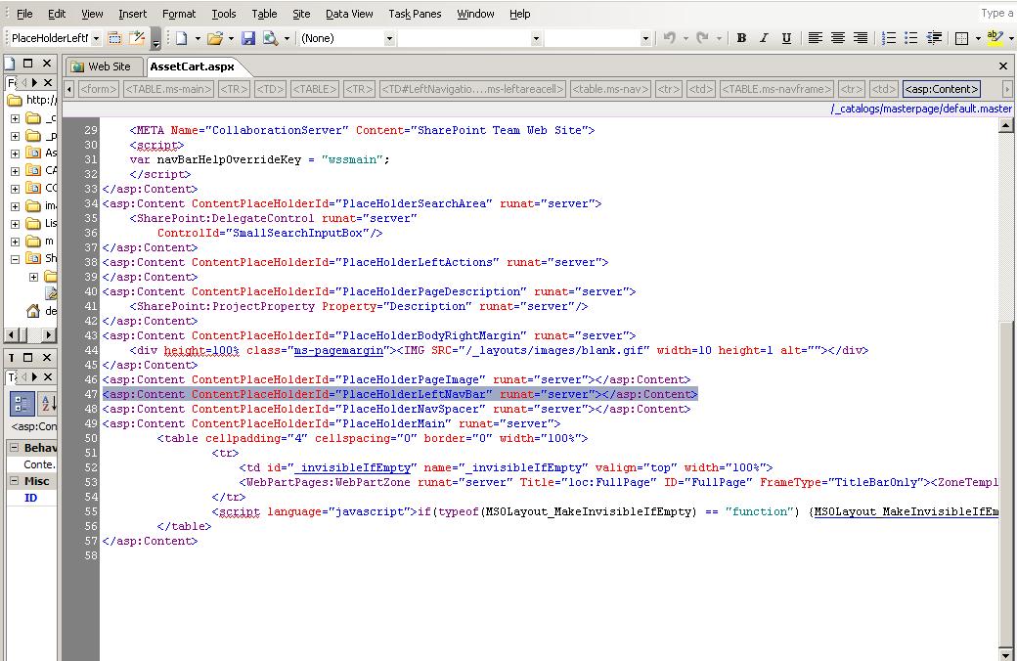Align text left

(x=816, y=38)
